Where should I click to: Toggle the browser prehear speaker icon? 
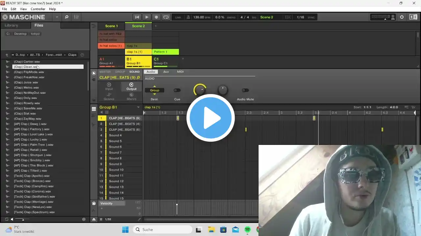point(12,219)
